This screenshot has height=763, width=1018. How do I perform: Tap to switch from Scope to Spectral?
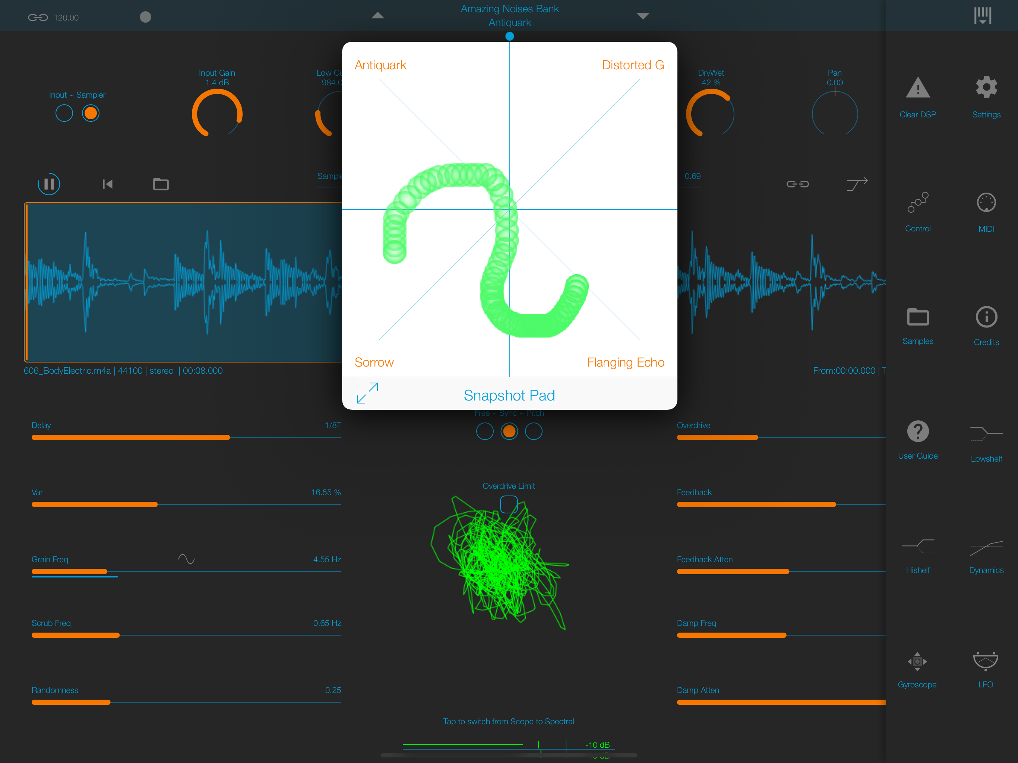[x=509, y=721]
